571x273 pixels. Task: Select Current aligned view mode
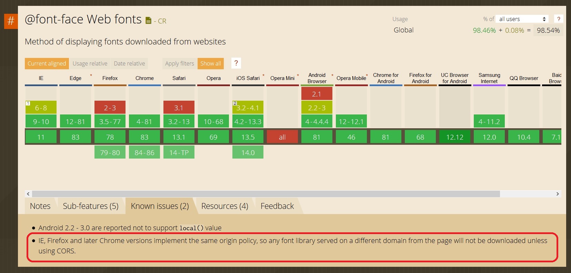point(47,63)
